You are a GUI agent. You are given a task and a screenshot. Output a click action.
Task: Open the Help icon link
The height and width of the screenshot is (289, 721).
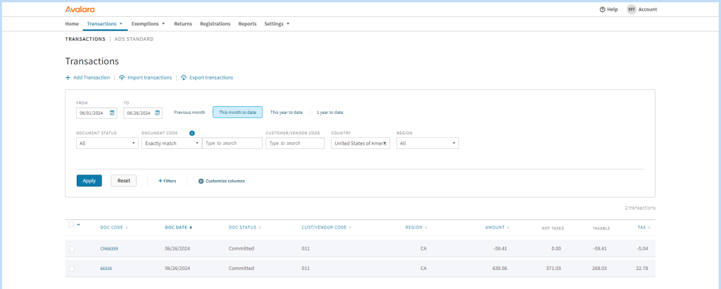[x=603, y=9]
